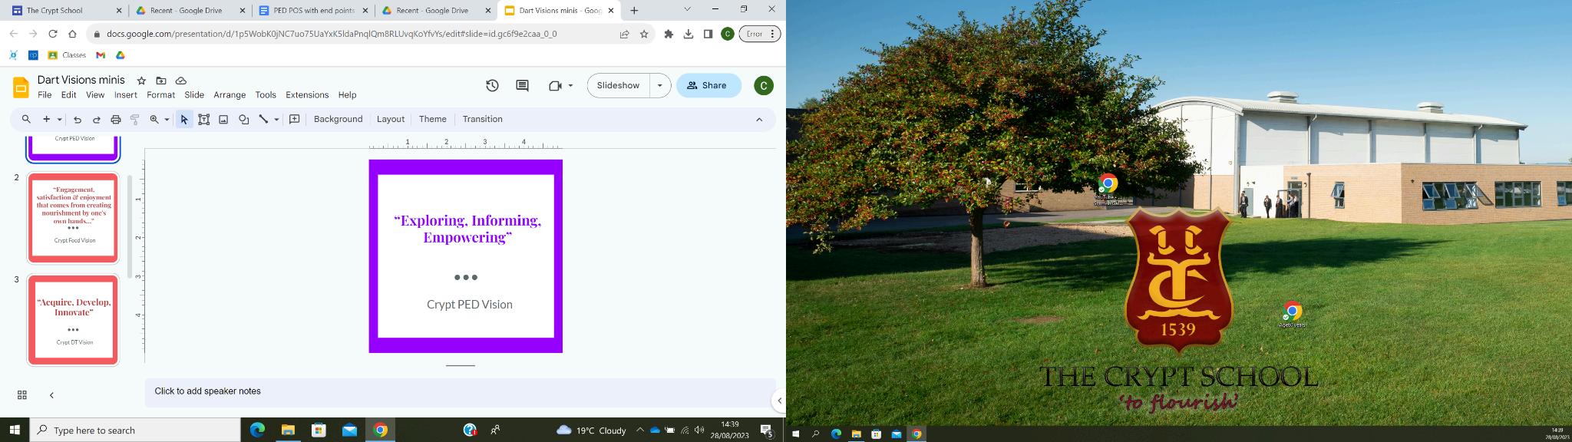The image size is (1572, 442).
Task: Open the File menu
Action: coord(45,95)
